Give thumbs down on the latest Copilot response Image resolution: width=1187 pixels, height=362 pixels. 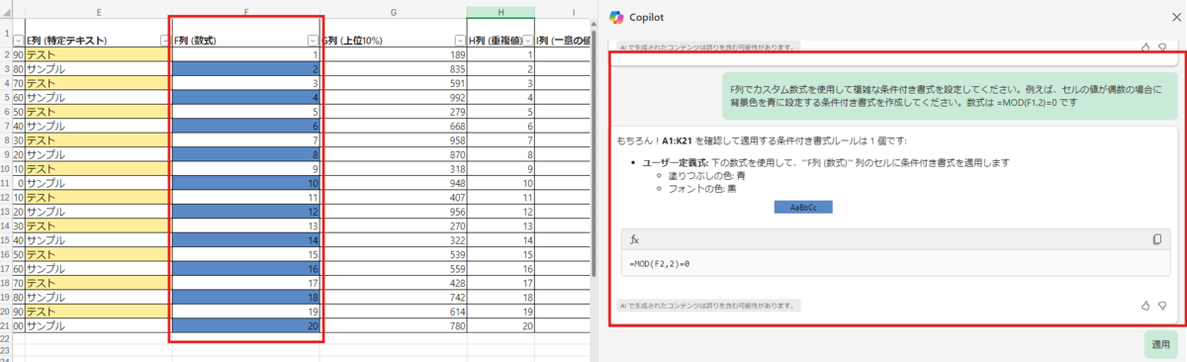pos(1162,306)
